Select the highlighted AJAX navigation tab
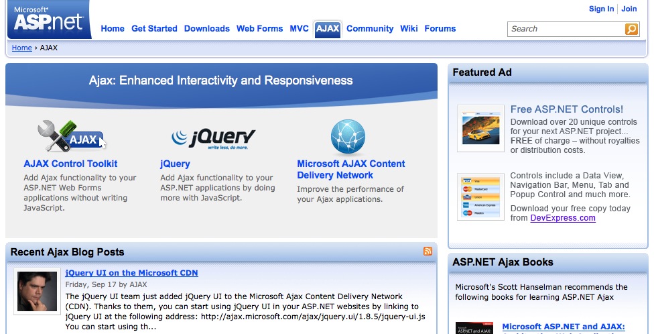Viewport: 654px width, 334px height. point(328,29)
